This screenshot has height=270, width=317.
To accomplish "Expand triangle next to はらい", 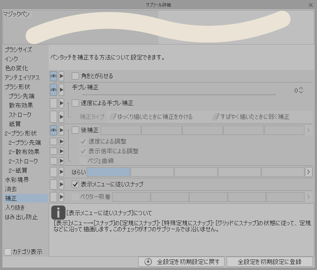I will [x=62, y=172].
